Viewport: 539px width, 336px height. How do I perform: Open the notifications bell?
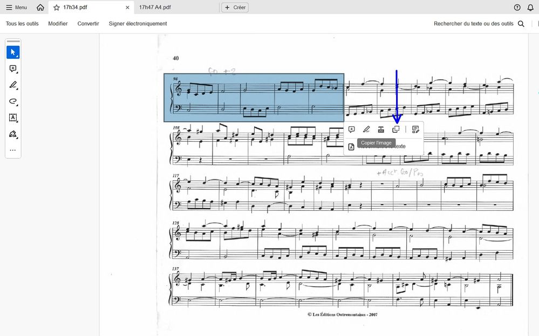coord(530,7)
